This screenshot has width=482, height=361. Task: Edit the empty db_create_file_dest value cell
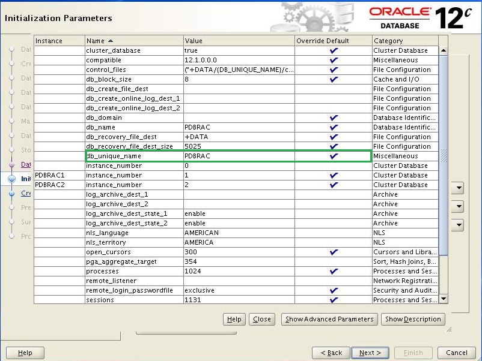click(x=239, y=89)
